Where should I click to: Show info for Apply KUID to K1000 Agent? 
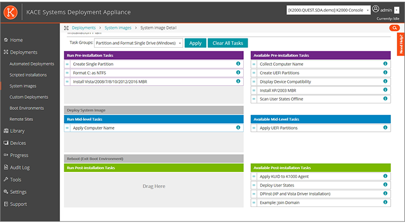point(385,176)
